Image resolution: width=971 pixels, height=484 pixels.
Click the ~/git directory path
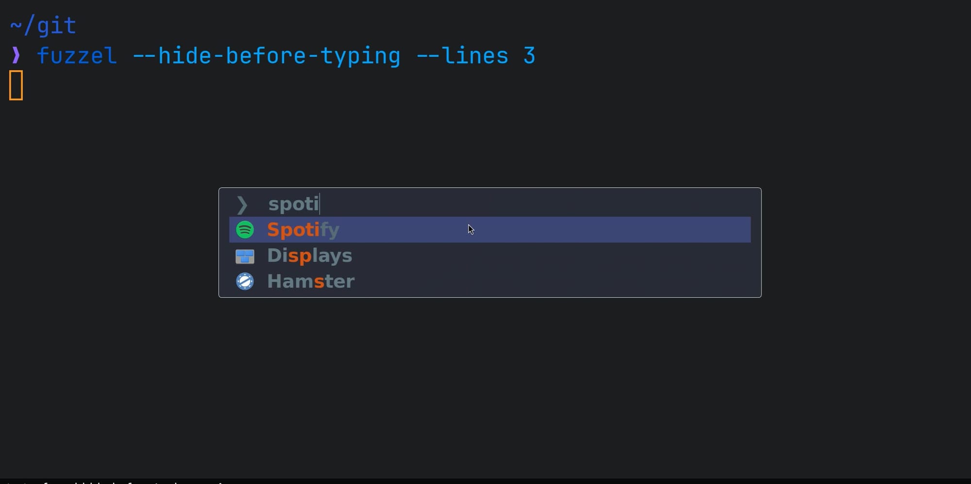(43, 26)
